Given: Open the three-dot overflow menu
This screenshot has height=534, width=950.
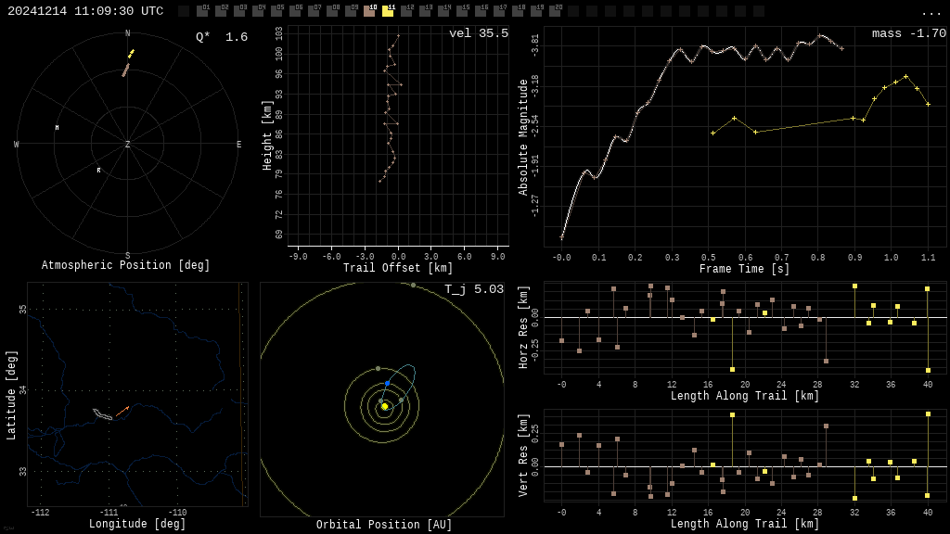Looking at the screenshot, I should (x=931, y=13).
